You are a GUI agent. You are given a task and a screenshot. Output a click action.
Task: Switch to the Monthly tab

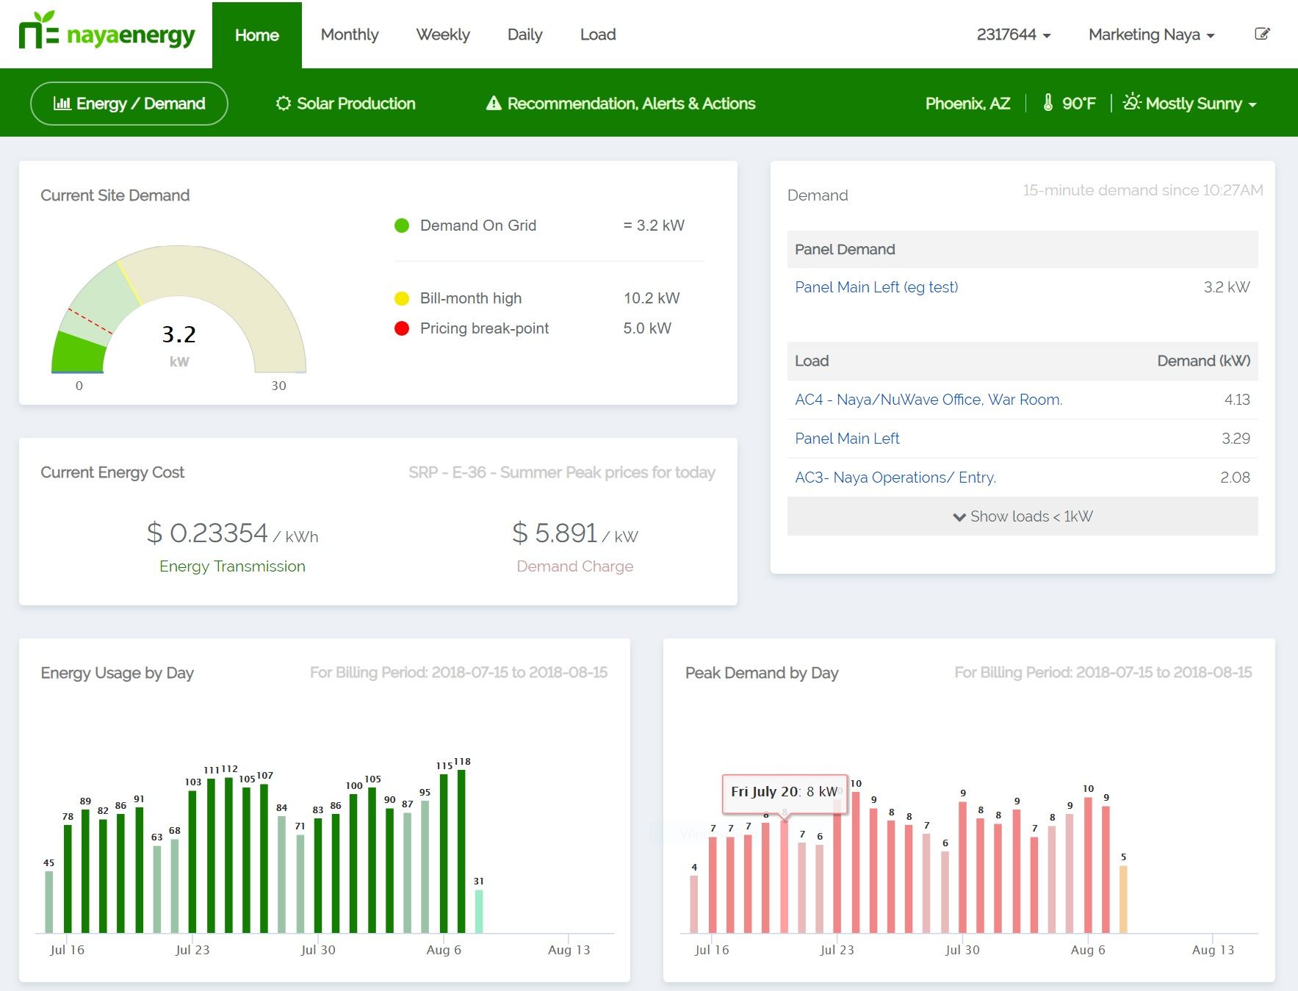click(x=350, y=35)
